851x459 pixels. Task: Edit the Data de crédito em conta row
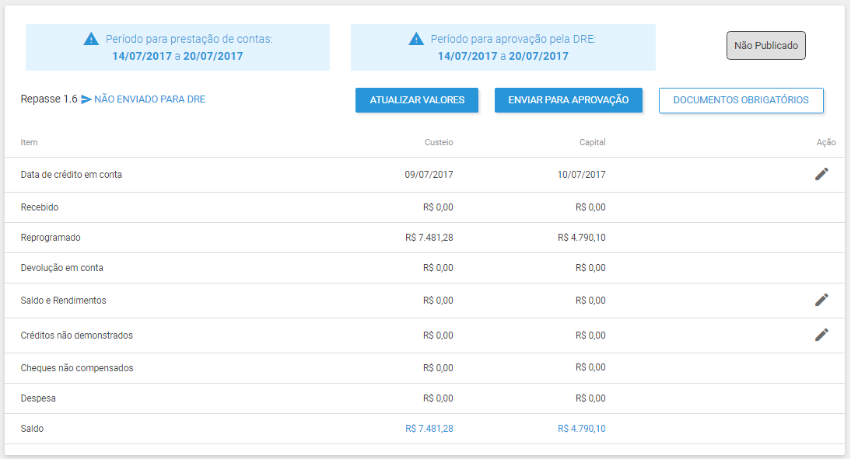(x=821, y=174)
